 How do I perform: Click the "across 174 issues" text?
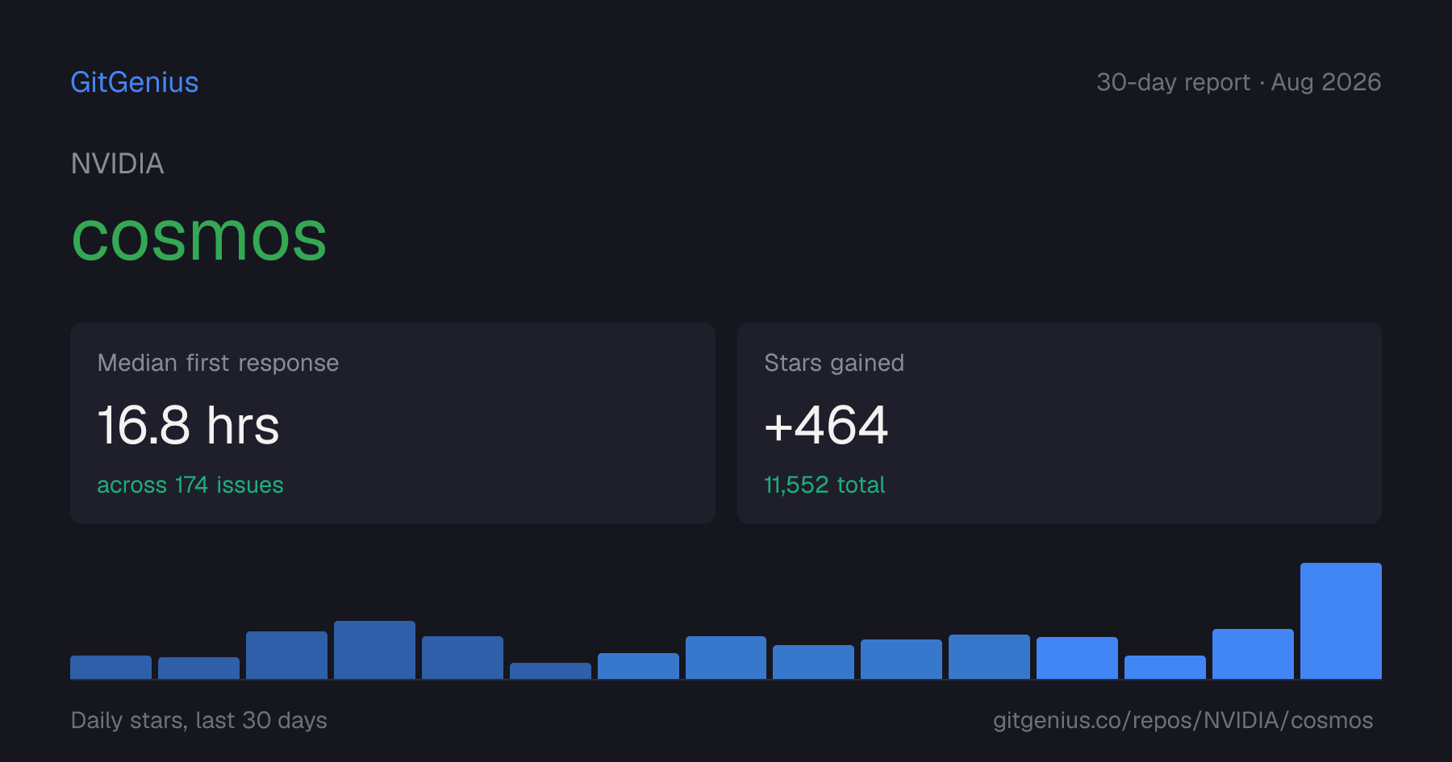pyautogui.click(x=190, y=485)
